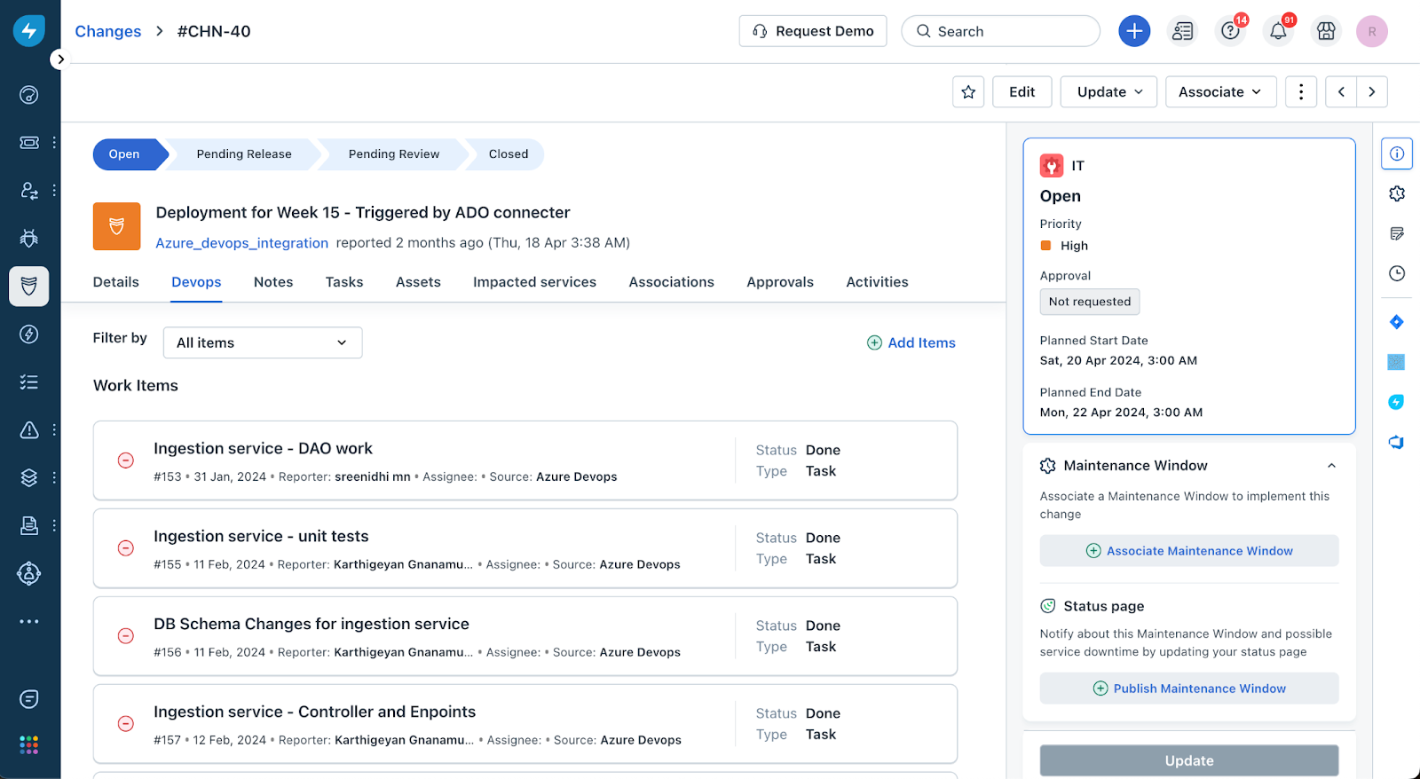Open the Azure_devops_integration requester link
Screen dimensions: 1420x779
click(242, 243)
